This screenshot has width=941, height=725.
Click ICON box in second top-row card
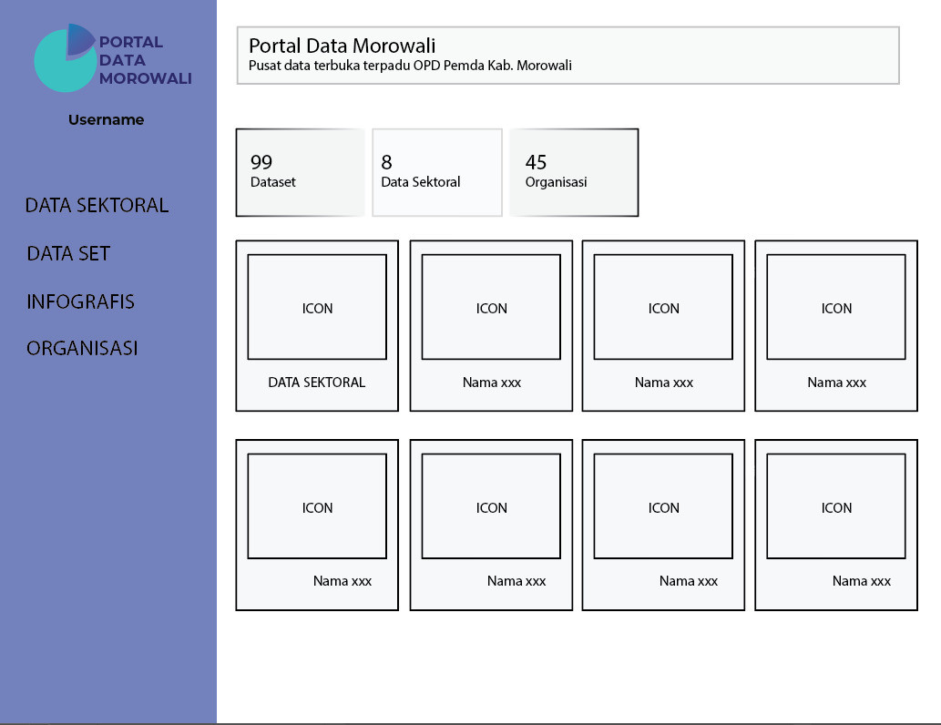click(x=491, y=307)
